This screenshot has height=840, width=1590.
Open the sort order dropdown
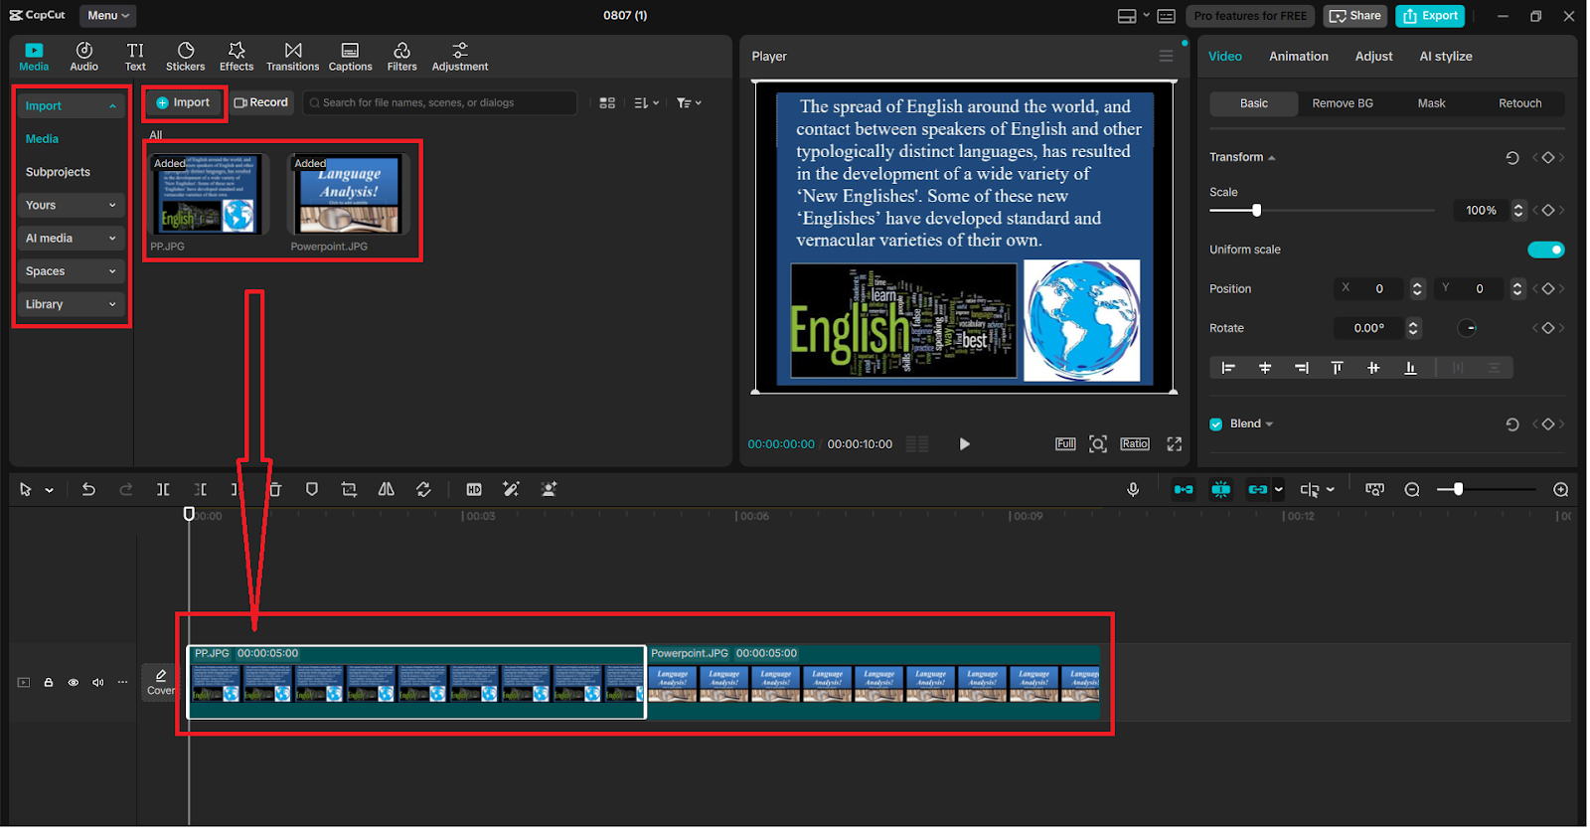point(647,103)
